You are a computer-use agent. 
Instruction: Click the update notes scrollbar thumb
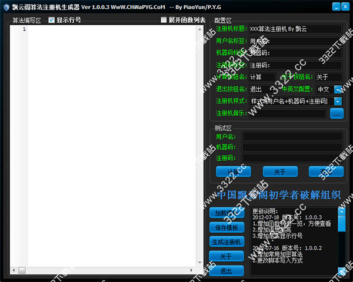(x=341, y=223)
